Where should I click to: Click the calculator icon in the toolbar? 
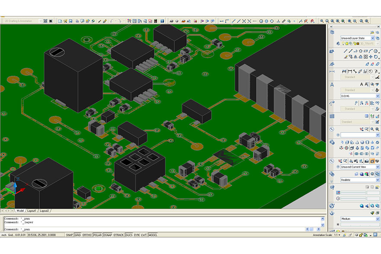tap(156, 21)
